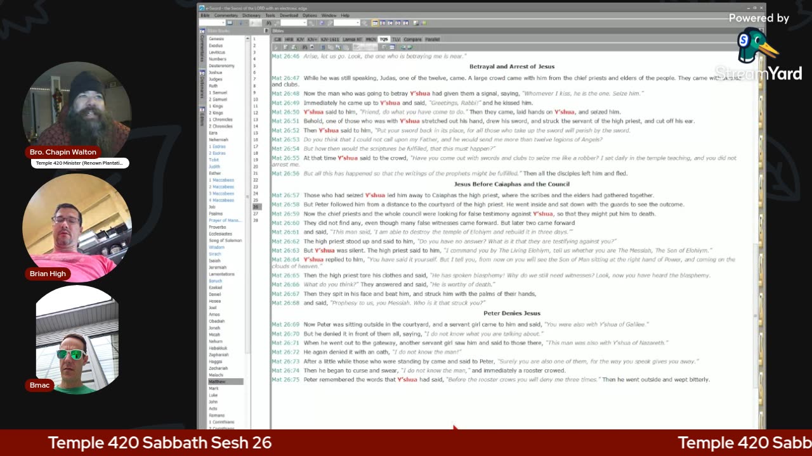Switch to the KJV-1611 Bible tab
Viewport: 812px width, 456px height.
330,39
